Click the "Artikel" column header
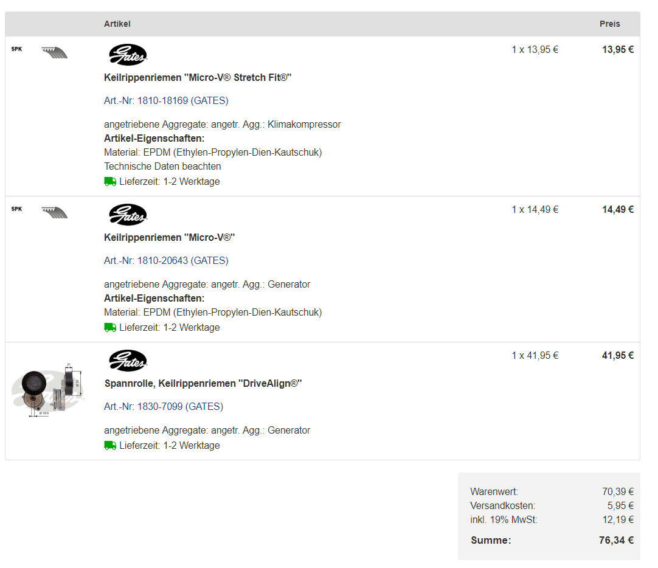658x568 pixels. coord(117,24)
